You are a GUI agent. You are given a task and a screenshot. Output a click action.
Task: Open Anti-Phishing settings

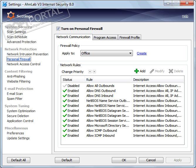tap(16, 76)
